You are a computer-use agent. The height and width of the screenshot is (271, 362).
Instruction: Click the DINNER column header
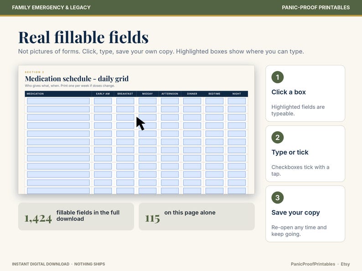(x=192, y=94)
